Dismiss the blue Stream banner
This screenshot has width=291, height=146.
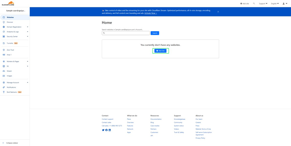(x=218, y=12)
